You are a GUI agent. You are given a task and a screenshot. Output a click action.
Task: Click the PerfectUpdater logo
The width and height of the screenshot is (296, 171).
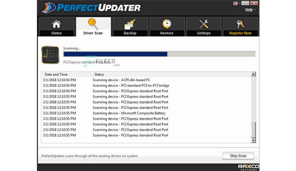[91, 8]
